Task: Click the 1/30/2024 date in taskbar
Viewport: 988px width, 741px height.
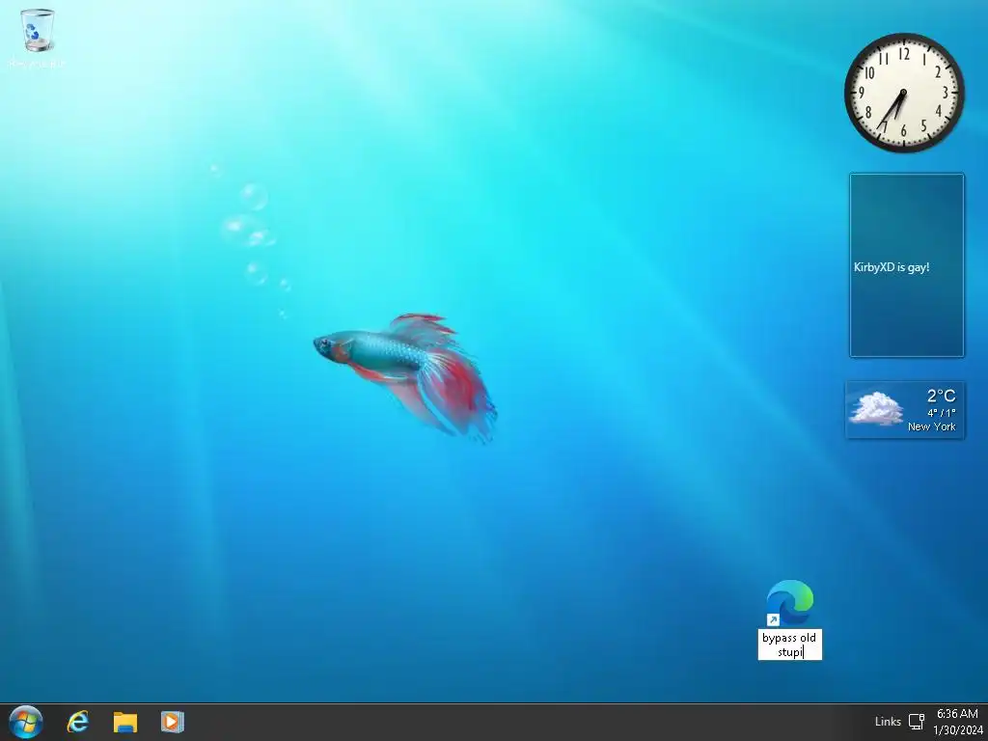Action: (958, 730)
